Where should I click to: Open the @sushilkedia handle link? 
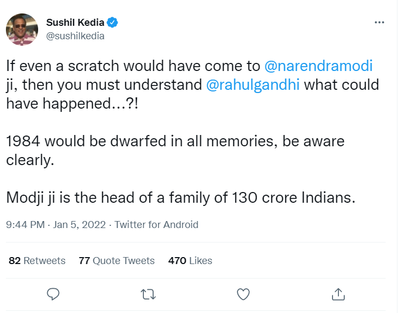75,36
